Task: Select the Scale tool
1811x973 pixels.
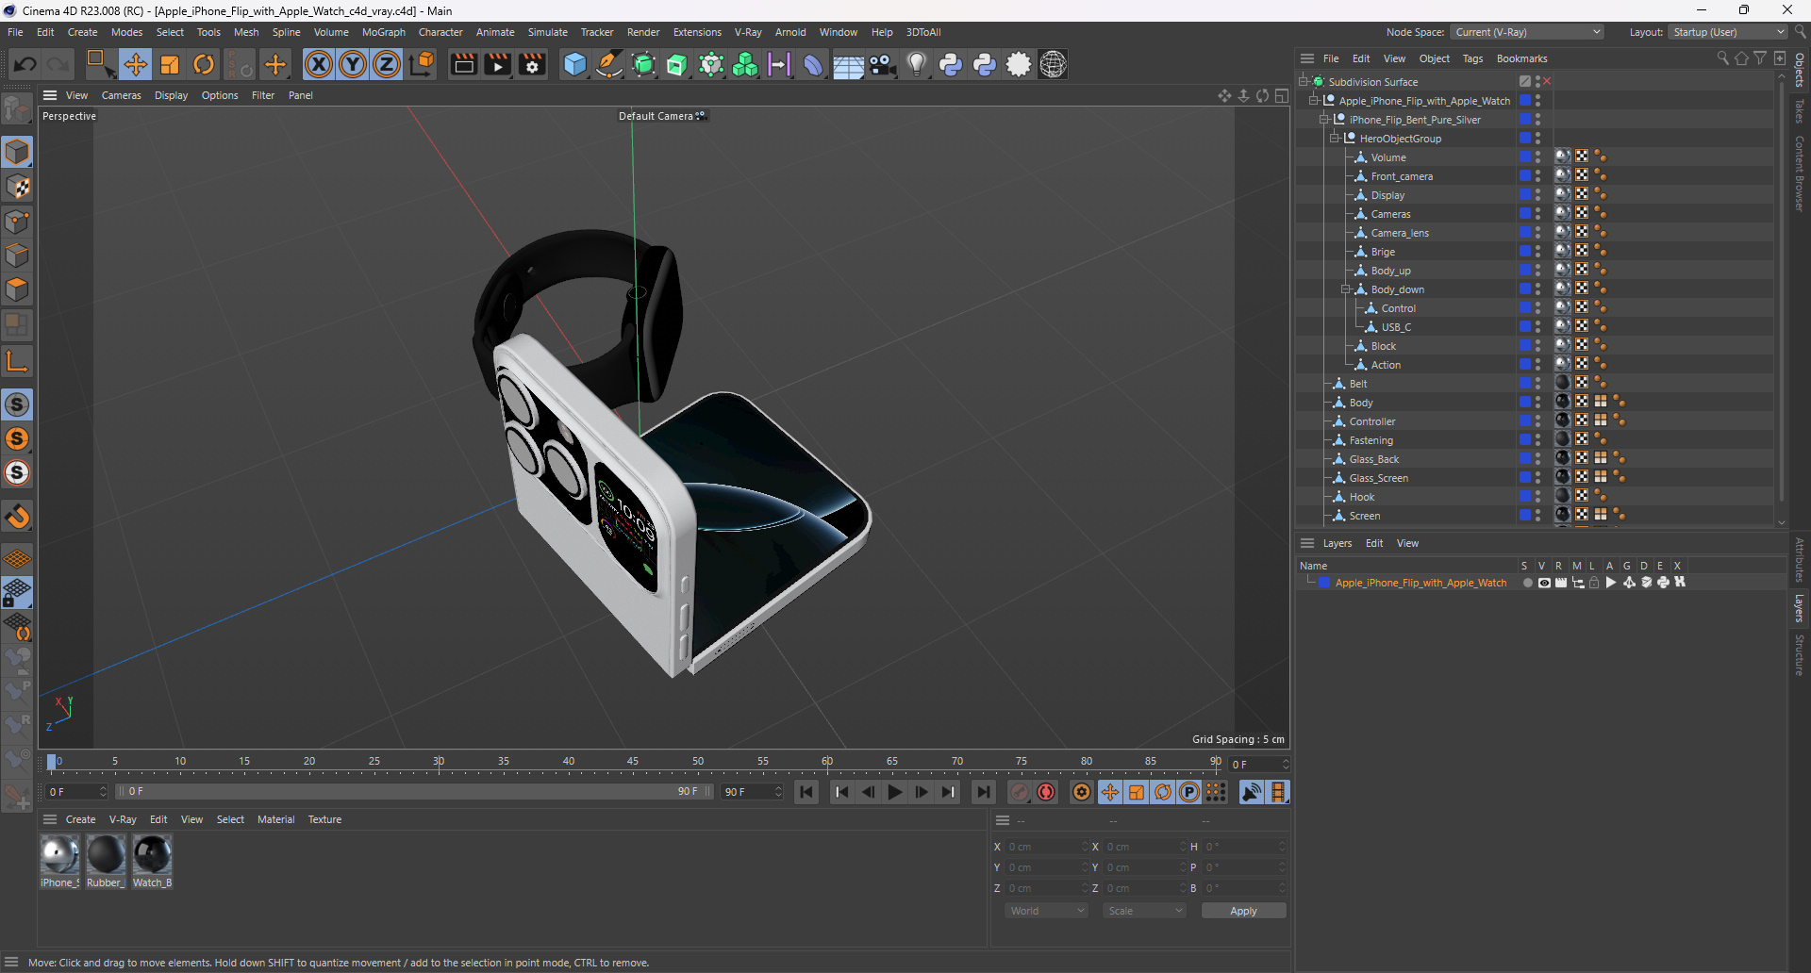Action: click(170, 64)
